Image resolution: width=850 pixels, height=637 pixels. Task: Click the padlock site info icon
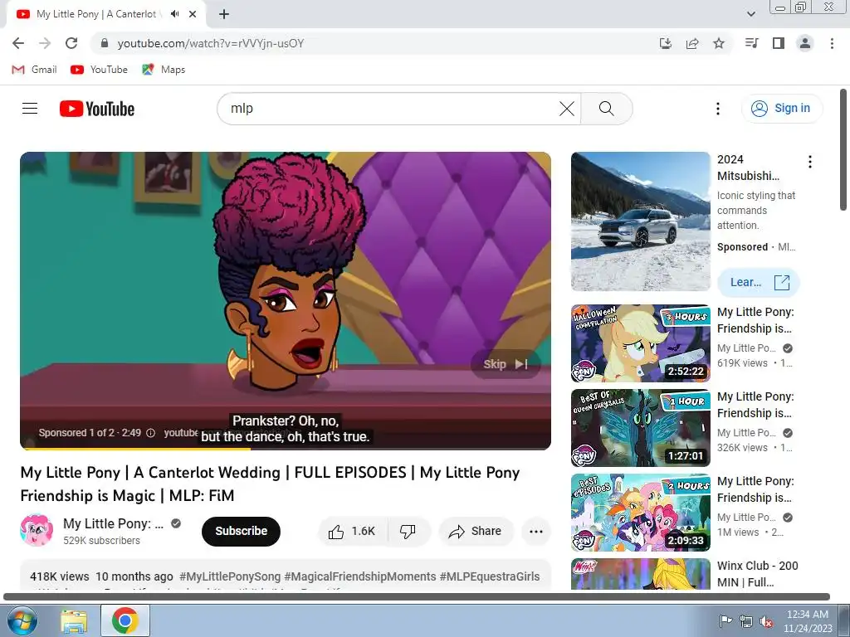[x=105, y=43]
